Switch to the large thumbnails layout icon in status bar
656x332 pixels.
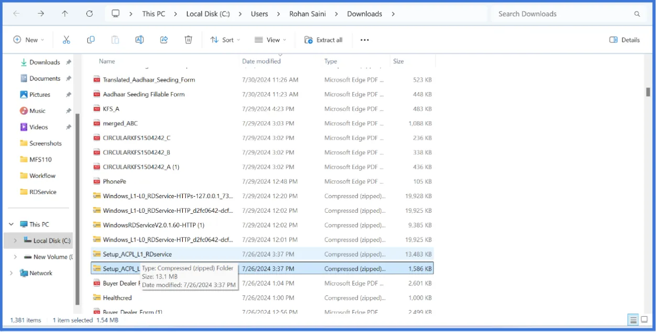[x=645, y=320]
